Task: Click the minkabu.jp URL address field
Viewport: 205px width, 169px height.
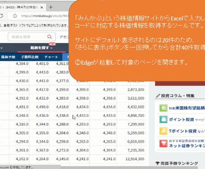Action: coord(45,16)
